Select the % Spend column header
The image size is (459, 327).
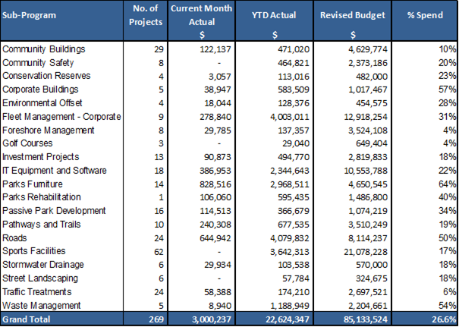(x=428, y=15)
